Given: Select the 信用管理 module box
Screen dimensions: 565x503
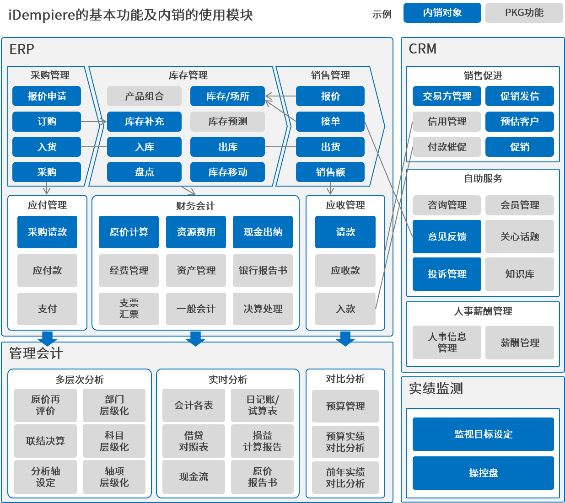Looking at the screenshot, I should pyautogui.click(x=447, y=122).
